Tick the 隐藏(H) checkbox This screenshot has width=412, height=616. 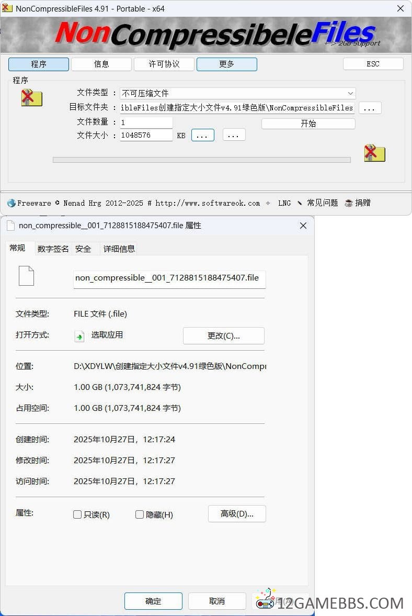[140, 514]
